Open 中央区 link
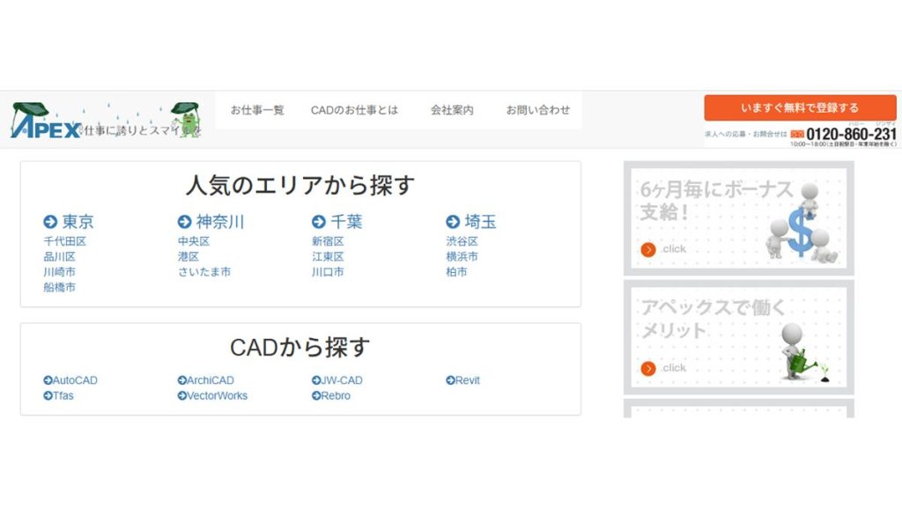The height and width of the screenshot is (508, 902). click(x=194, y=241)
